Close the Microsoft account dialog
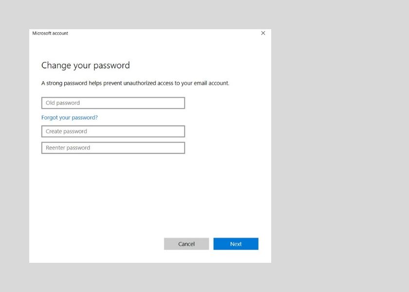Screen dimensions: 409x292 pyautogui.click(x=263, y=33)
